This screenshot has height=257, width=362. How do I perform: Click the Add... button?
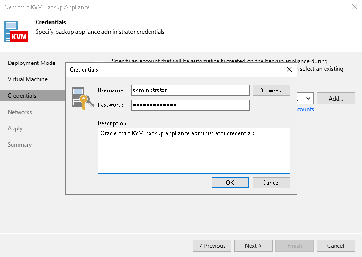click(x=336, y=99)
